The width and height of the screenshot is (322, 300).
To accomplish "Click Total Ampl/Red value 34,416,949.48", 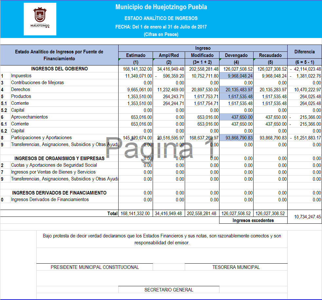I will (168, 214).
